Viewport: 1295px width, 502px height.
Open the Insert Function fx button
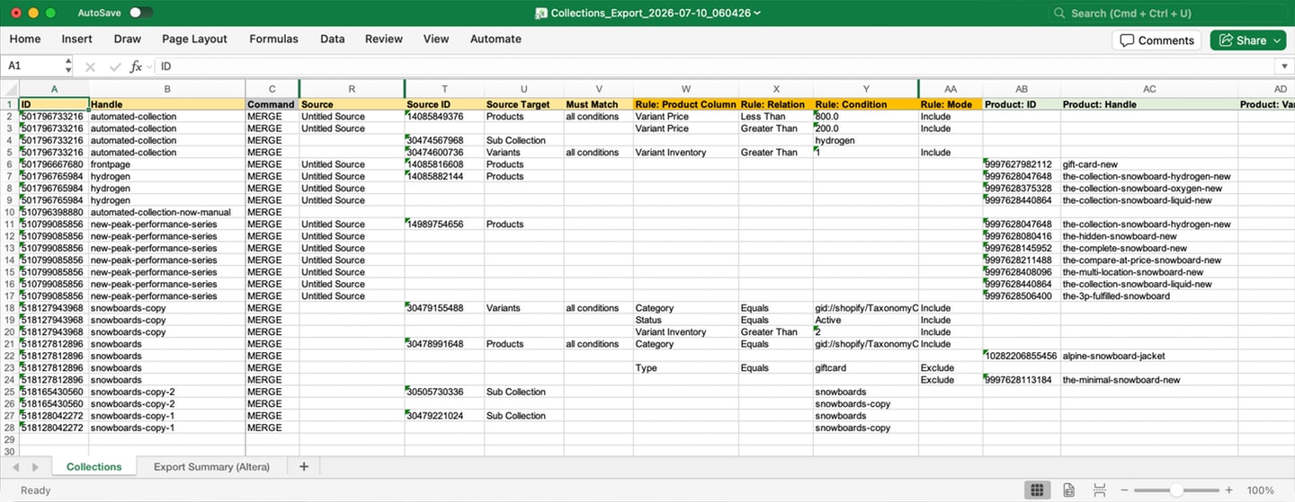point(137,66)
